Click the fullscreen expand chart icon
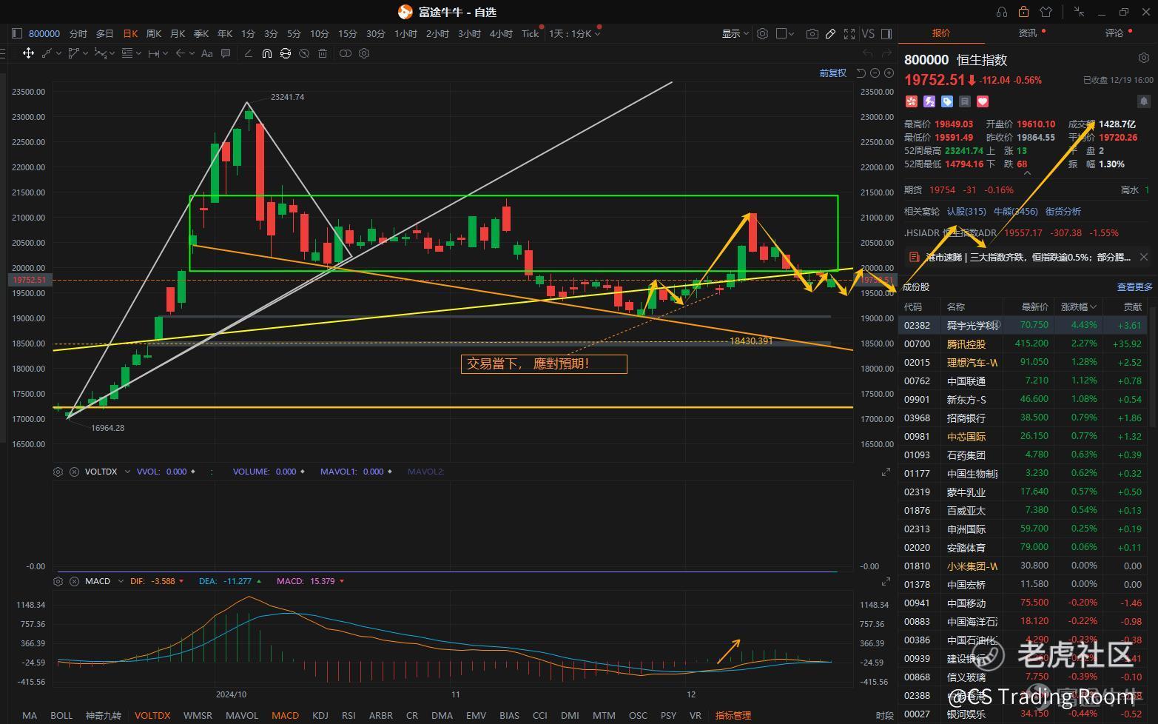The image size is (1158, 724). 849,33
